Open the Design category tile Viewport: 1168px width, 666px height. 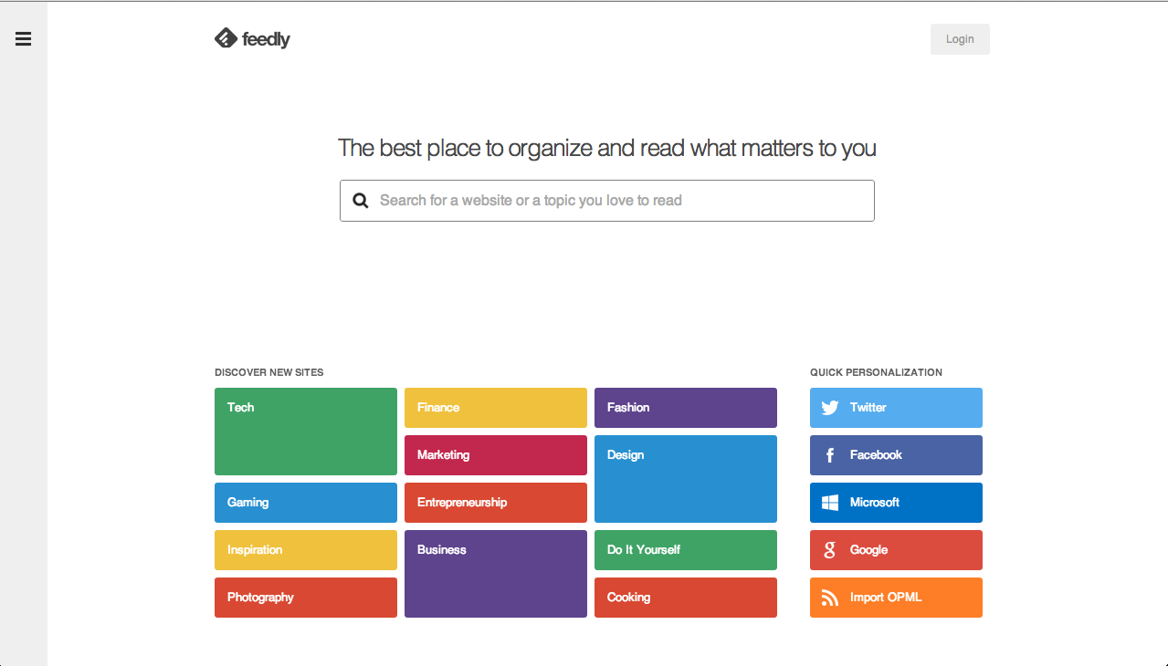coord(685,478)
